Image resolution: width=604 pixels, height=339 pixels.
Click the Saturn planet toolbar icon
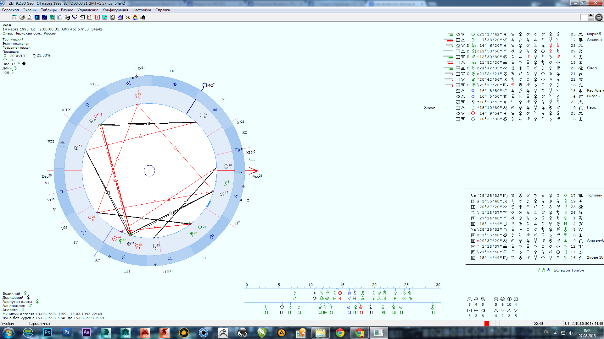tap(37, 17)
